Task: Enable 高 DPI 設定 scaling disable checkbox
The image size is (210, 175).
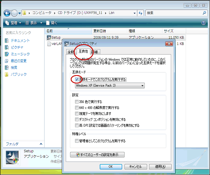Action: coord(77,125)
